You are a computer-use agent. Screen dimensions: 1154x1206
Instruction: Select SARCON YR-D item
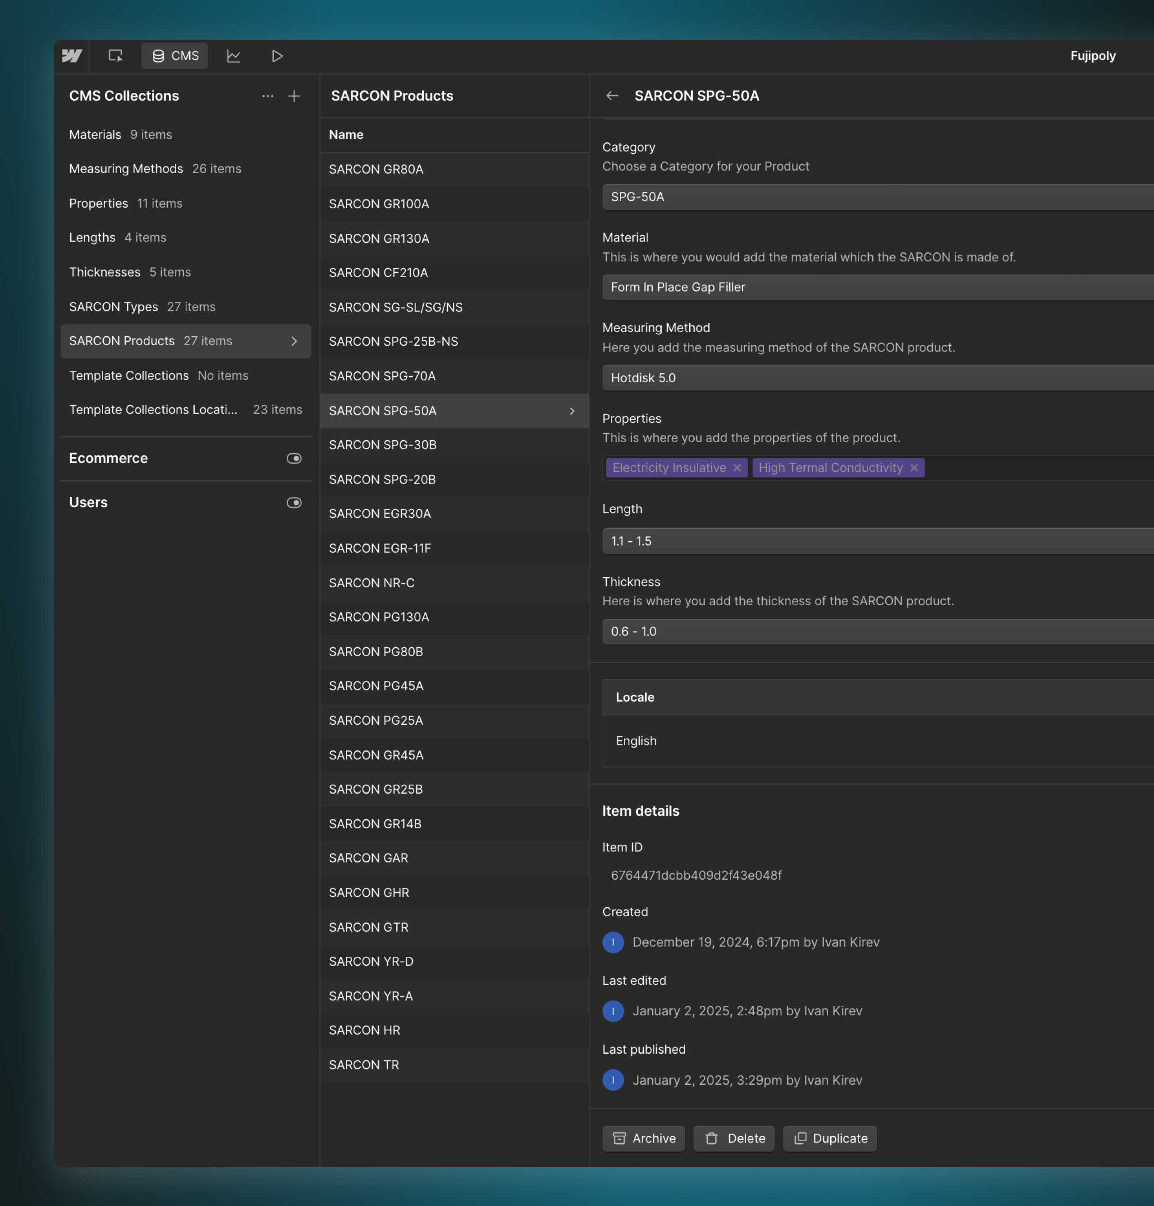pos(454,961)
